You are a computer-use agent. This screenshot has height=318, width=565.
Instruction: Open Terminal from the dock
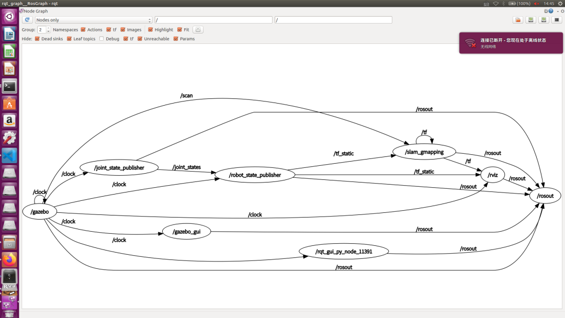tap(9, 86)
